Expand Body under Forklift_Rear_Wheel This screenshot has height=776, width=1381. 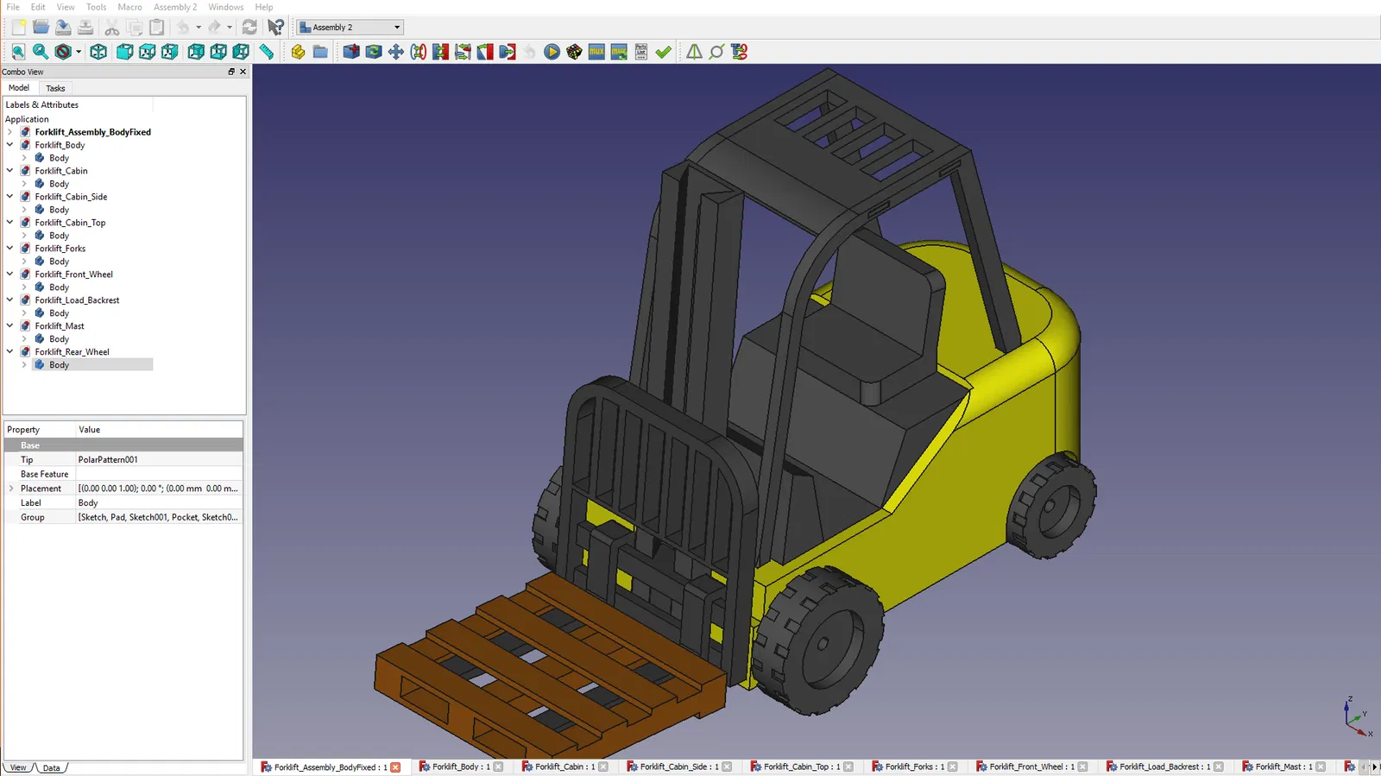pos(24,365)
